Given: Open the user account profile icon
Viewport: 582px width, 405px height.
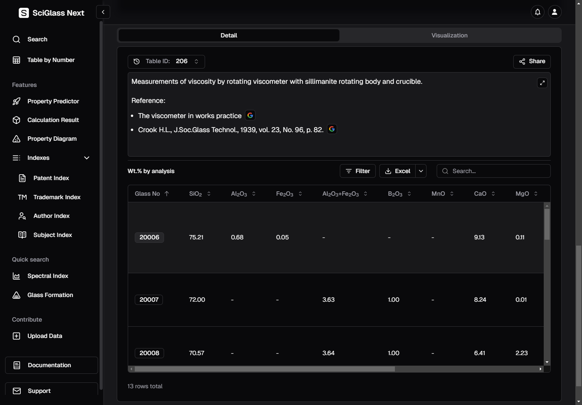Looking at the screenshot, I should (554, 12).
